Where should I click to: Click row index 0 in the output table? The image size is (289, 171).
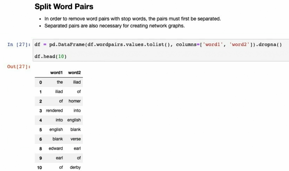point(40,82)
